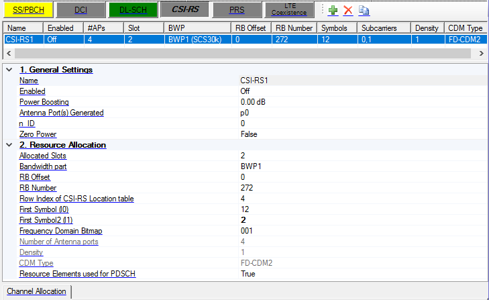Click the BWP1 (SCS30k) cell in the table
489x300 pixels.
(x=198, y=40)
